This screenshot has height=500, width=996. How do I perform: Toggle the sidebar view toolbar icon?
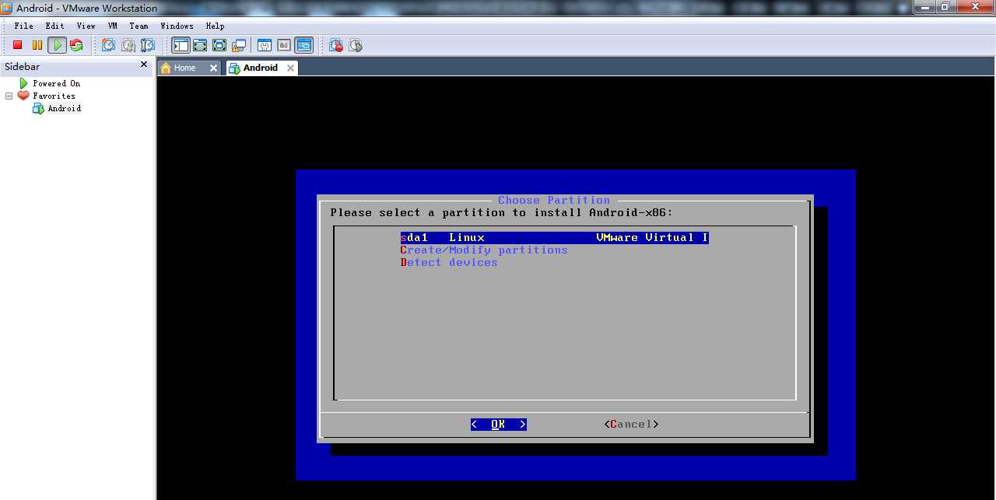pyautogui.click(x=181, y=45)
